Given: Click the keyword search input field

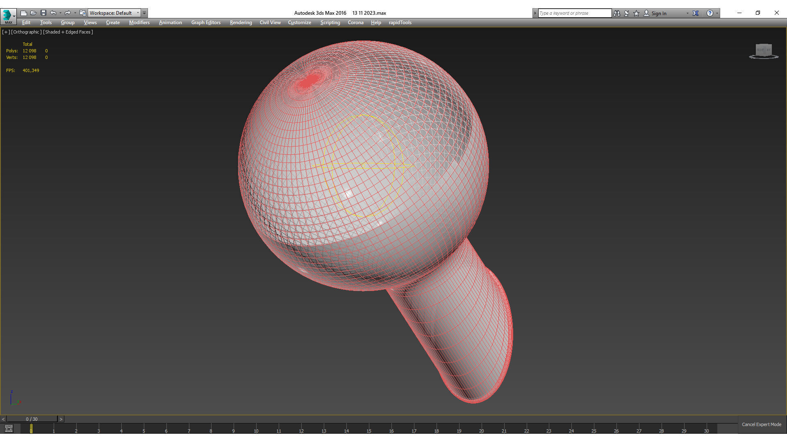Looking at the screenshot, I should click(575, 13).
